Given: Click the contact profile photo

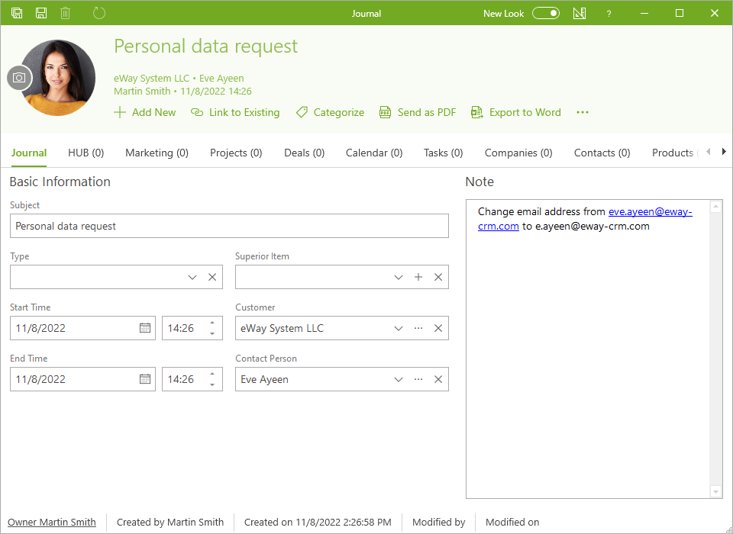Looking at the screenshot, I should point(58,78).
